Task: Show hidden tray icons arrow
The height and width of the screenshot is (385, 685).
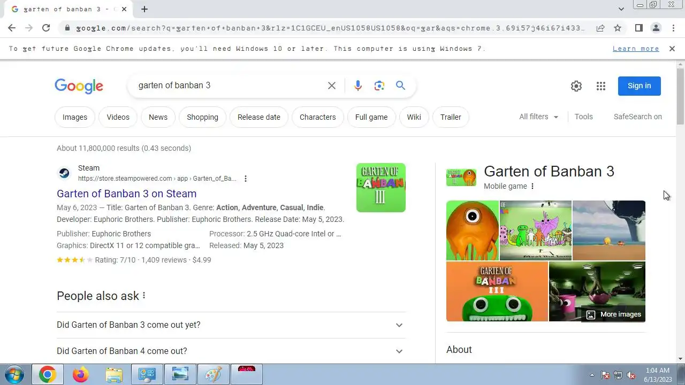Action: click(x=591, y=375)
